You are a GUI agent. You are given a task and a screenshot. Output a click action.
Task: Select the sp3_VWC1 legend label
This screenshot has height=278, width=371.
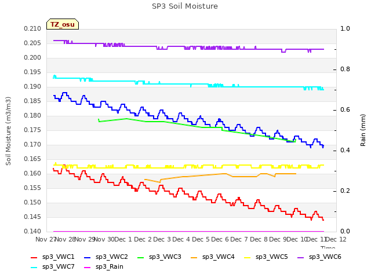pyautogui.click(x=58, y=257)
